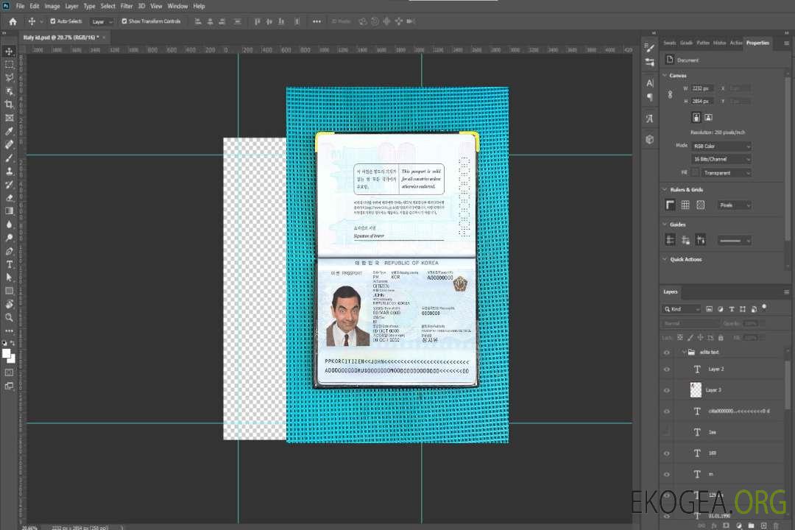Open the 16 Bits/Channel dropdown
Image resolution: width=795 pixels, height=530 pixels.
tap(721, 159)
